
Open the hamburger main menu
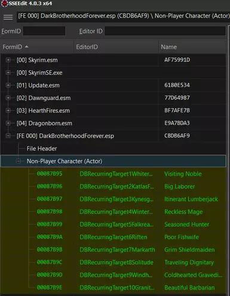8,17
